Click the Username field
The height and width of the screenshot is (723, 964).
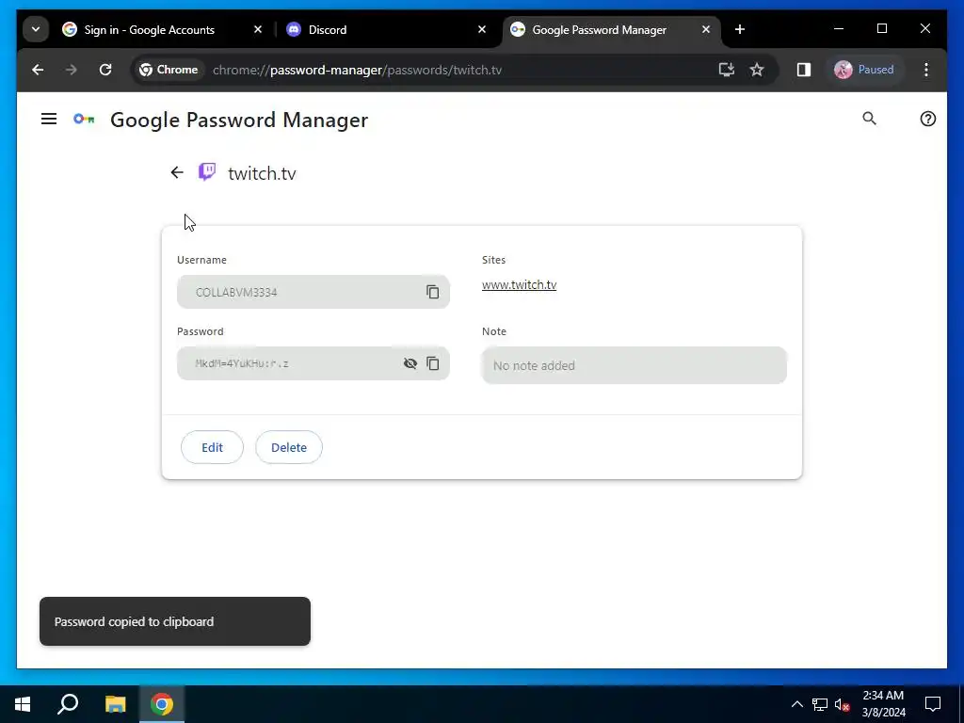tap(313, 292)
